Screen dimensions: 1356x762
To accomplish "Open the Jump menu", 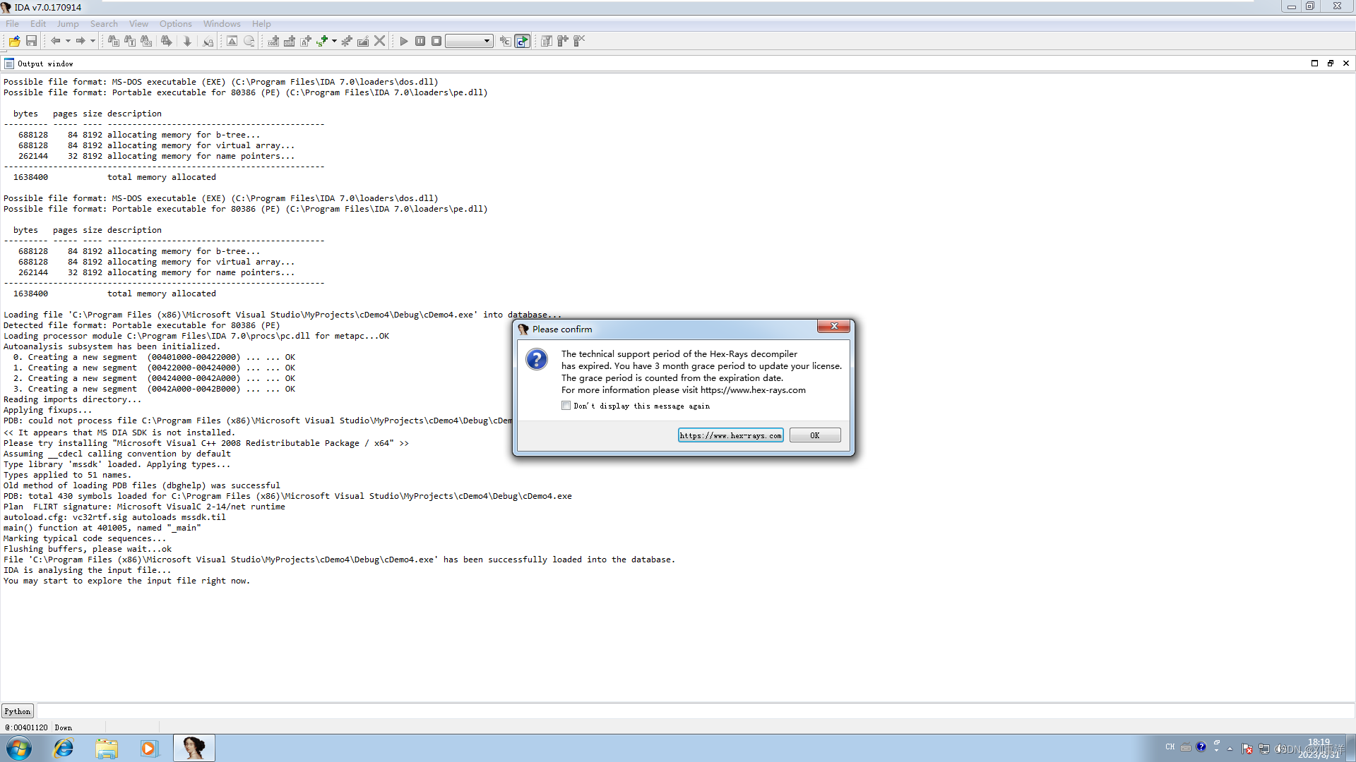I will [68, 23].
